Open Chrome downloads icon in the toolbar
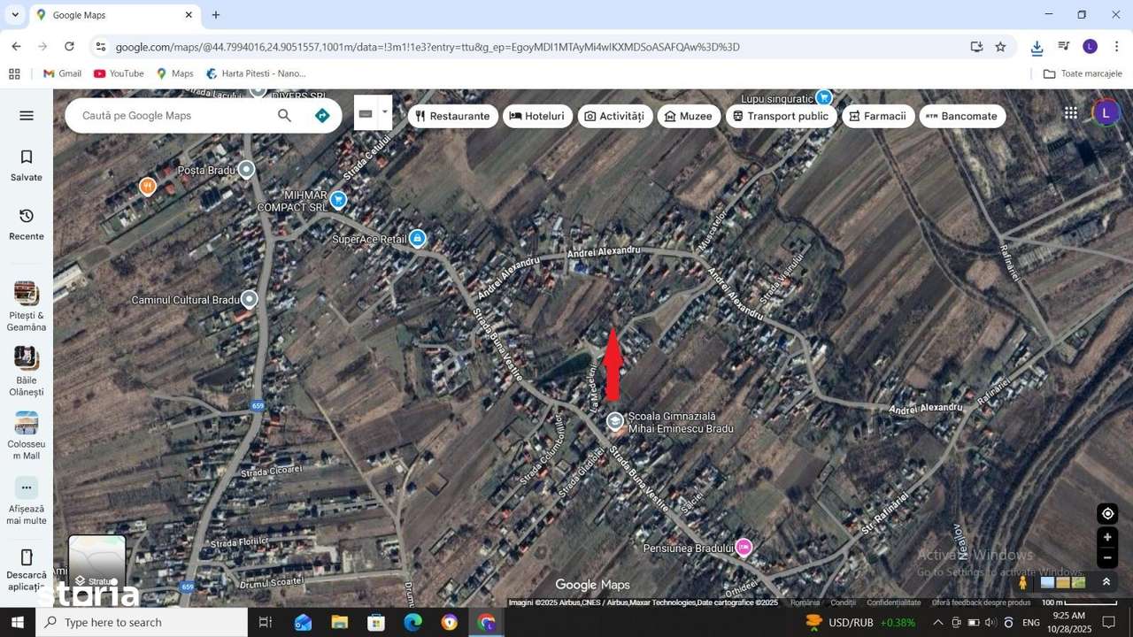This screenshot has height=637, width=1133. point(1037,46)
